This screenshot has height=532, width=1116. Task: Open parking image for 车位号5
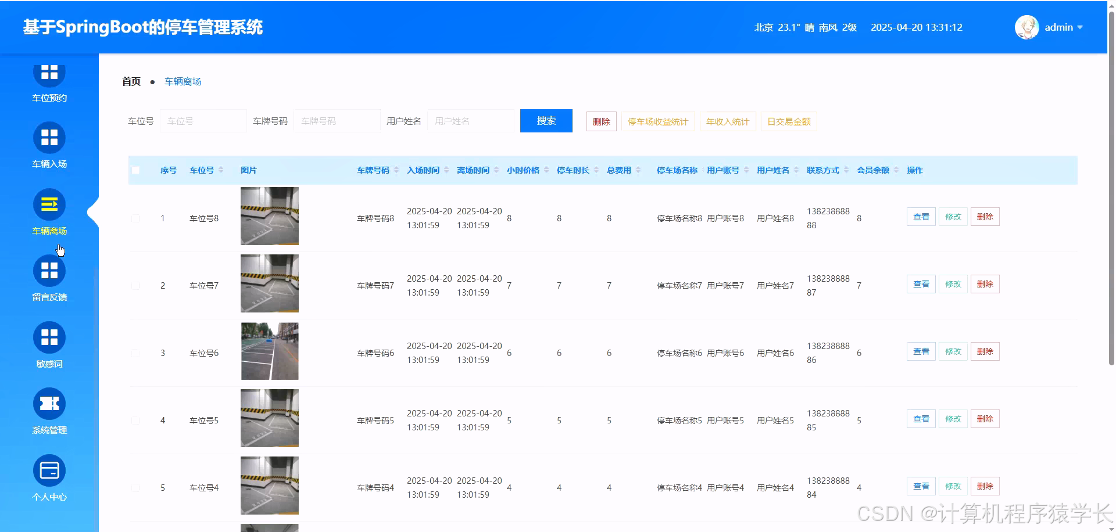pyautogui.click(x=270, y=418)
